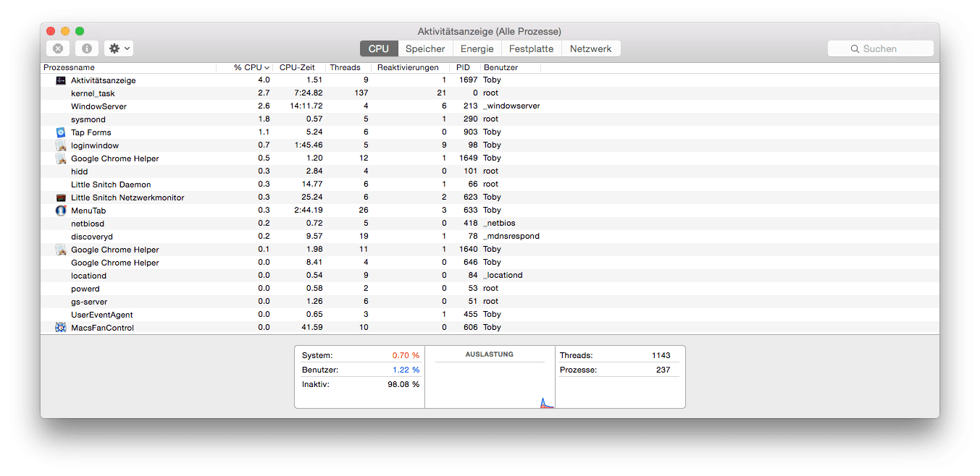Click thread count 137 for kernel_task
The image size is (980, 476).
point(361,93)
